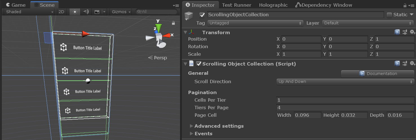The image size is (416, 140).
Task: Open Transform gear settings menu
Action: point(412,32)
